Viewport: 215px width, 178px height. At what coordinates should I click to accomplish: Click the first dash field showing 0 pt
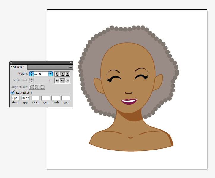pos(15,98)
